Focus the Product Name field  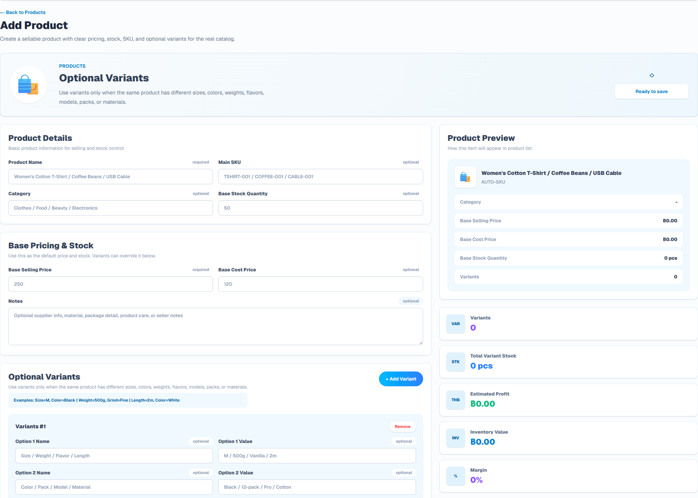point(111,176)
